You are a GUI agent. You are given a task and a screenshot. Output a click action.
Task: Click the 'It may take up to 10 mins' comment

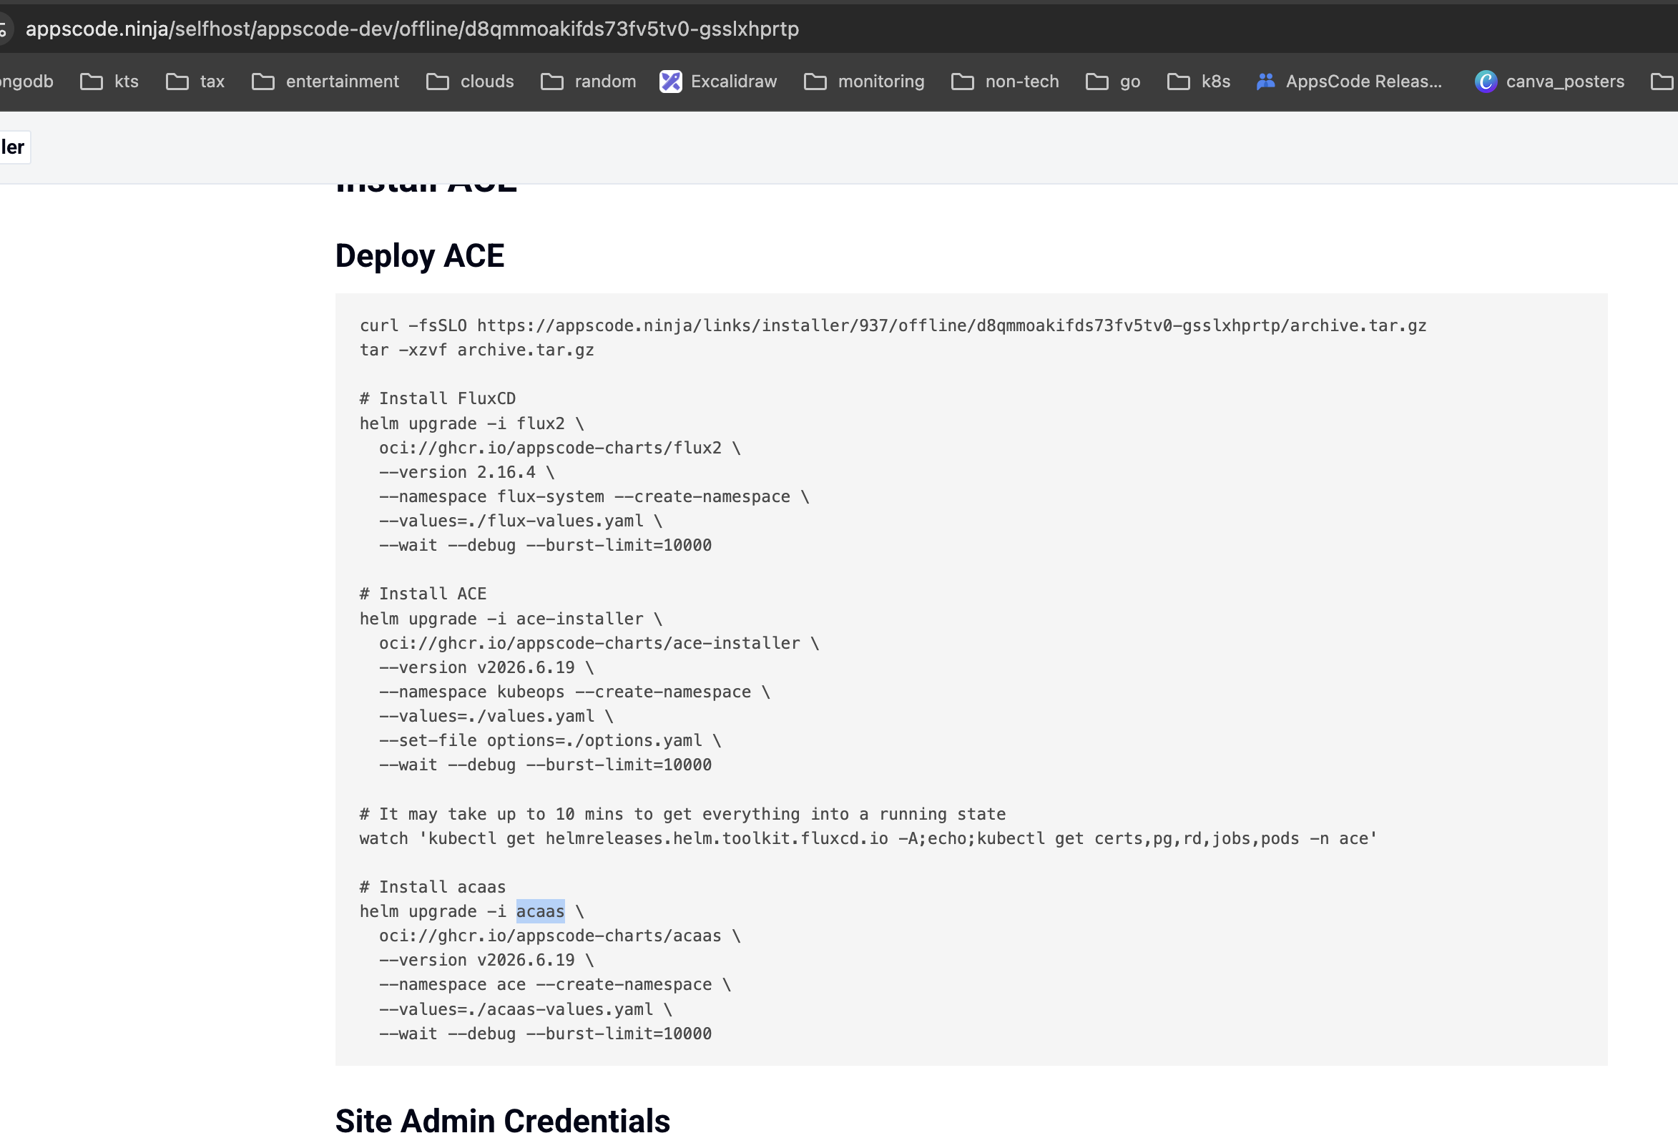682,815
